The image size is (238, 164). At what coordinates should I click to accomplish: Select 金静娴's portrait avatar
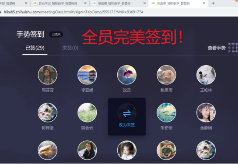[206, 112]
